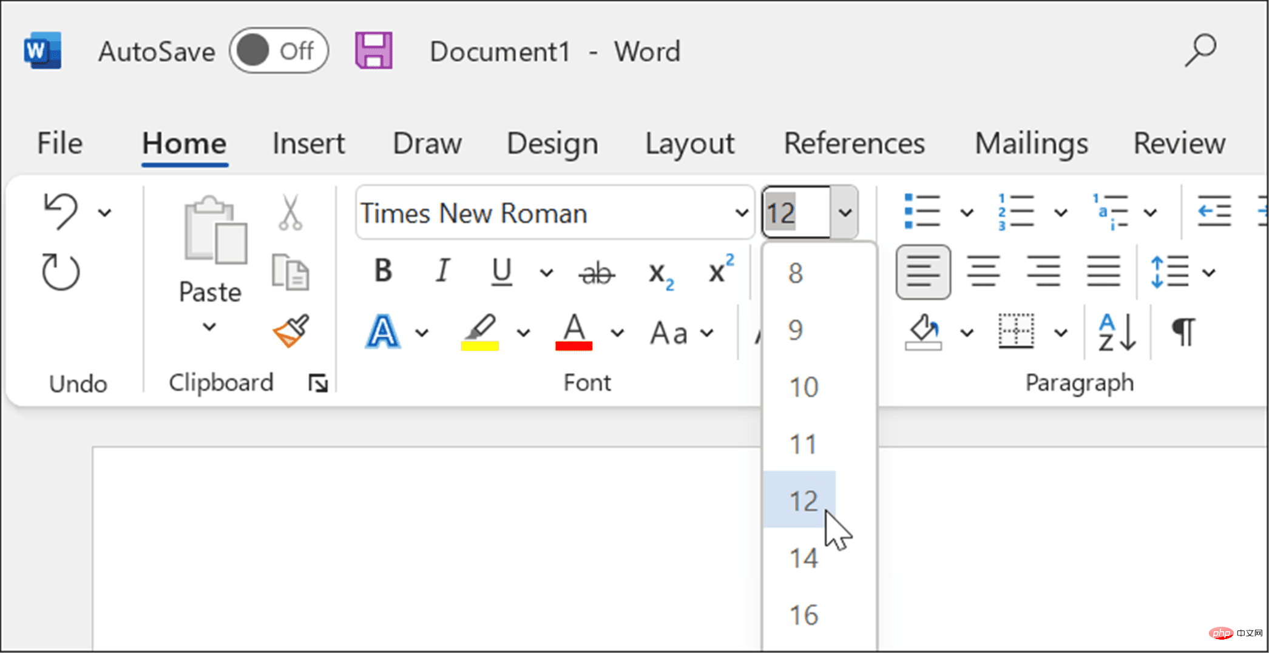Click the Undo arrow
The image size is (1269, 653).
click(61, 211)
